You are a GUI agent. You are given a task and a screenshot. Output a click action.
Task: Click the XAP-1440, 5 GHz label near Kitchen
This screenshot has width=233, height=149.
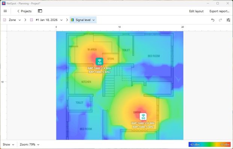99,72
